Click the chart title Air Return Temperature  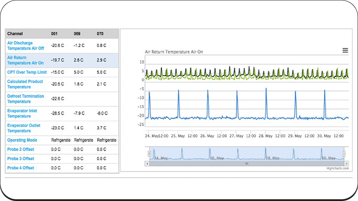point(174,52)
